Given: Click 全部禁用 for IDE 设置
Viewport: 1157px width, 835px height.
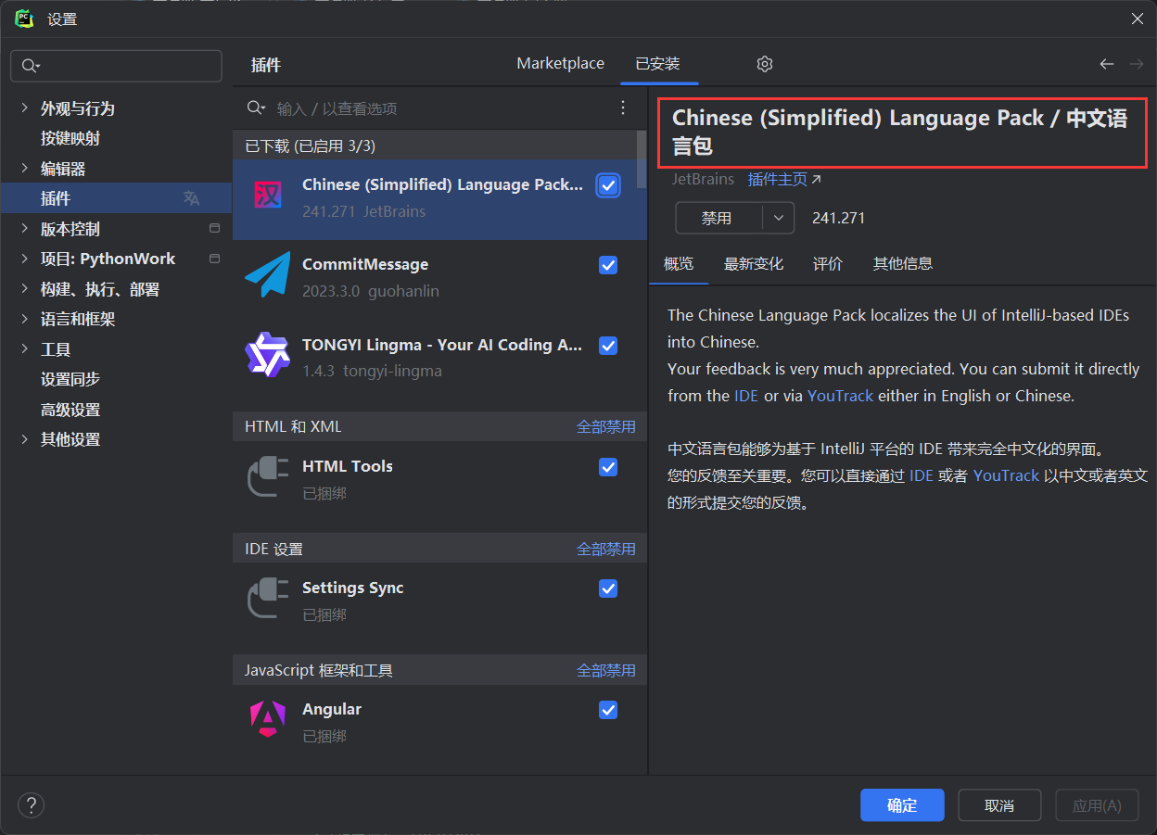Looking at the screenshot, I should click(606, 550).
